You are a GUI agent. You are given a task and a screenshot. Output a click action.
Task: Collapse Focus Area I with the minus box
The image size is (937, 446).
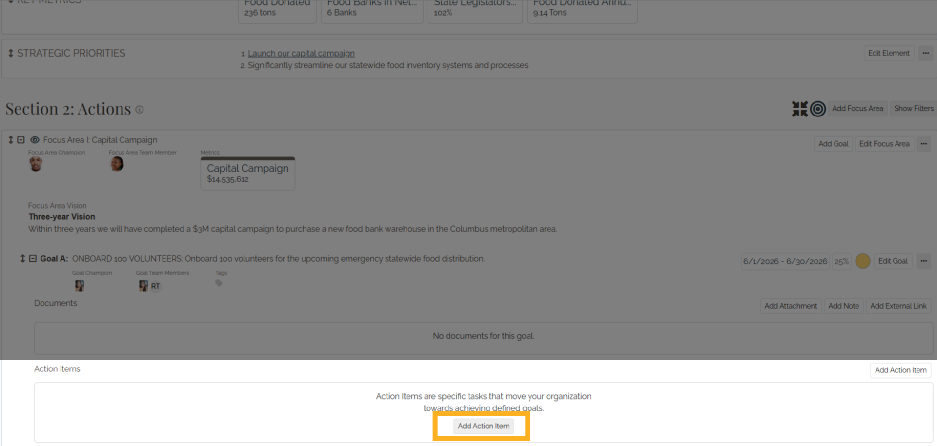tap(21, 140)
